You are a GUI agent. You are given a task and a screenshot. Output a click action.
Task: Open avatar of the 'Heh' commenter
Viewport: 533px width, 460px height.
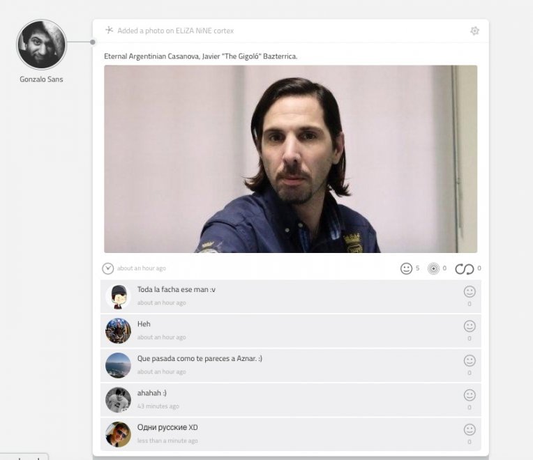(118, 331)
